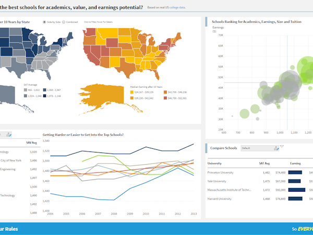Click the edit-set icon above the SAV Avg table
The height and width of the screenshot is (235, 313).
point(8,135)
